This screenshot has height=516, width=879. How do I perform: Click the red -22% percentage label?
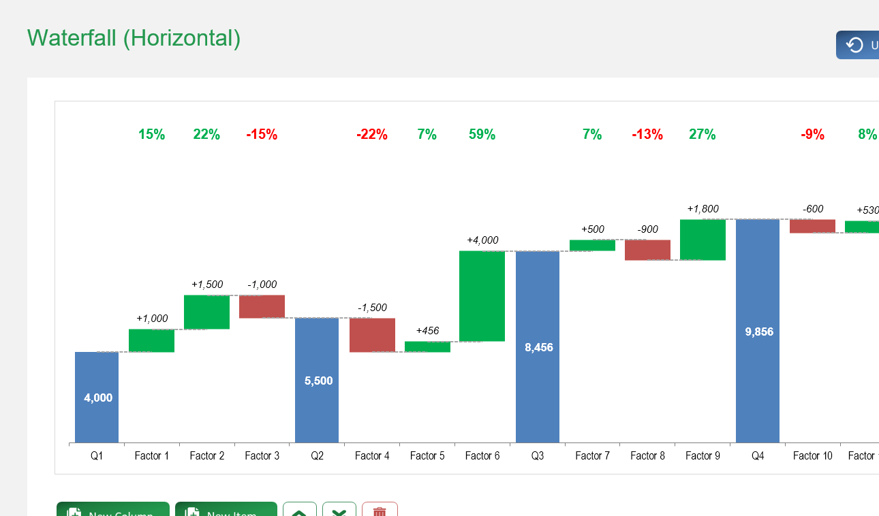pos(372,134)
